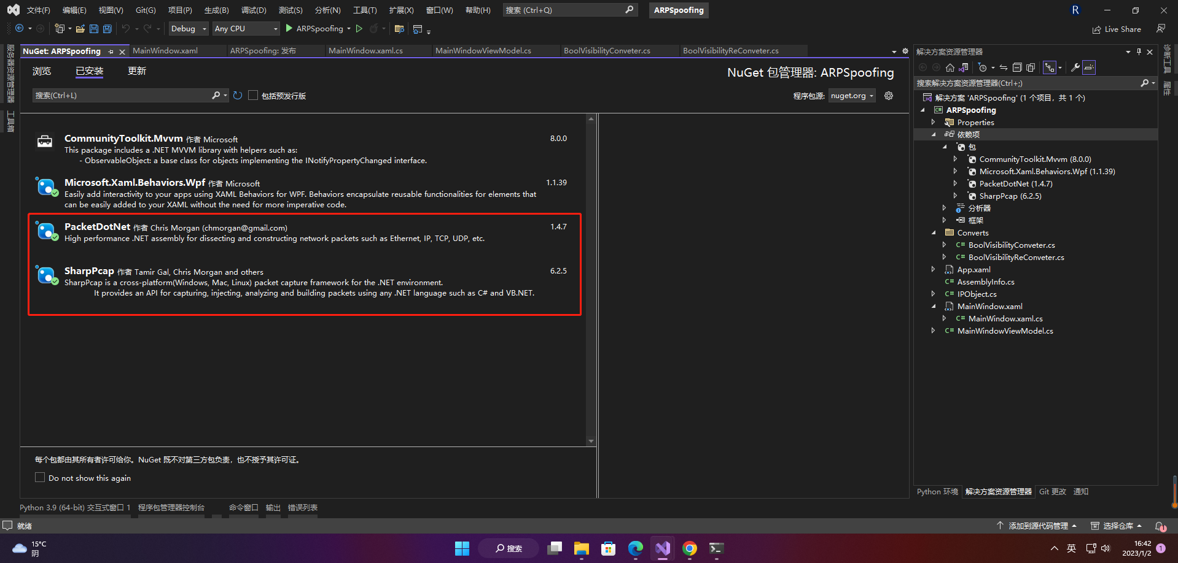Image resolution: width=1178 pixels, height=563 pixels.
Task: Open the Debug configuration dropdown
Action: [x=189, y=28]
